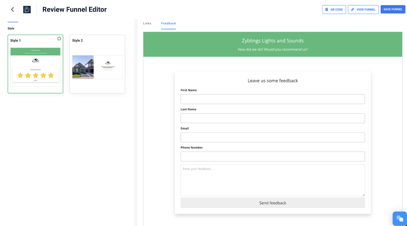Click the 'Enter your feedback...' text area
Image resolution: width=407 pixels, height=226 pixels.
273,180
